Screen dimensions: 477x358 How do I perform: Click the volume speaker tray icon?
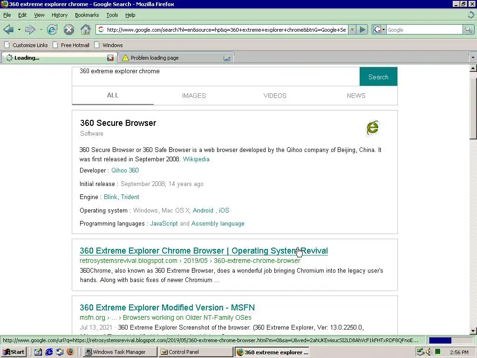[429, 352]
